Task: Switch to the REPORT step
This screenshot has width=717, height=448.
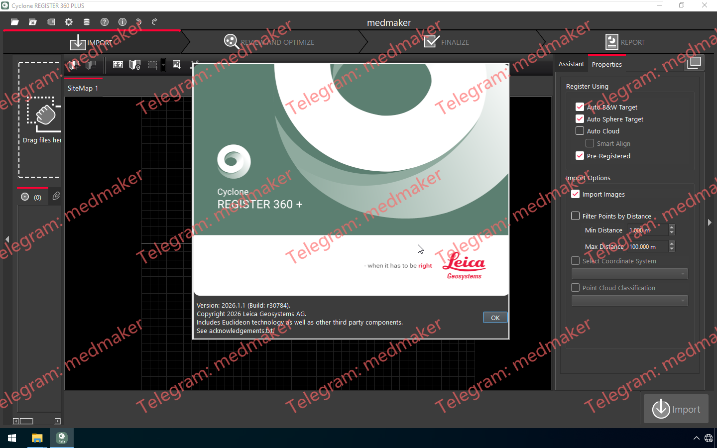Action: click(625, 42)
